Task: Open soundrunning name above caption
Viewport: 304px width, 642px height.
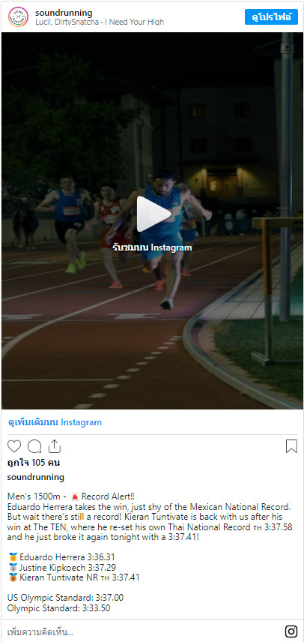Action: 36,477
